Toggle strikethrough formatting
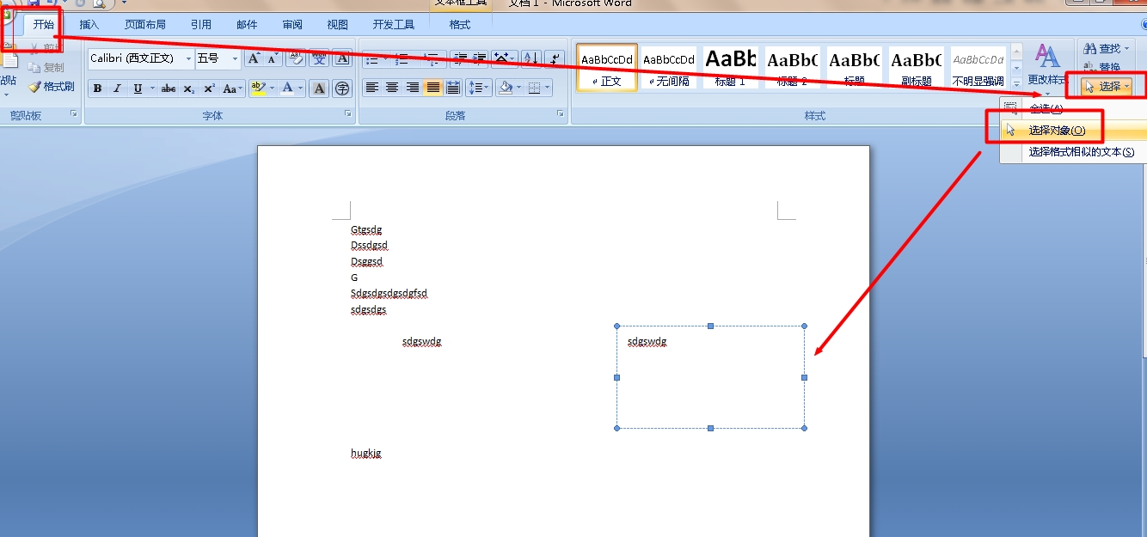This screenshot has height=537, width=1147. (169, 88)
